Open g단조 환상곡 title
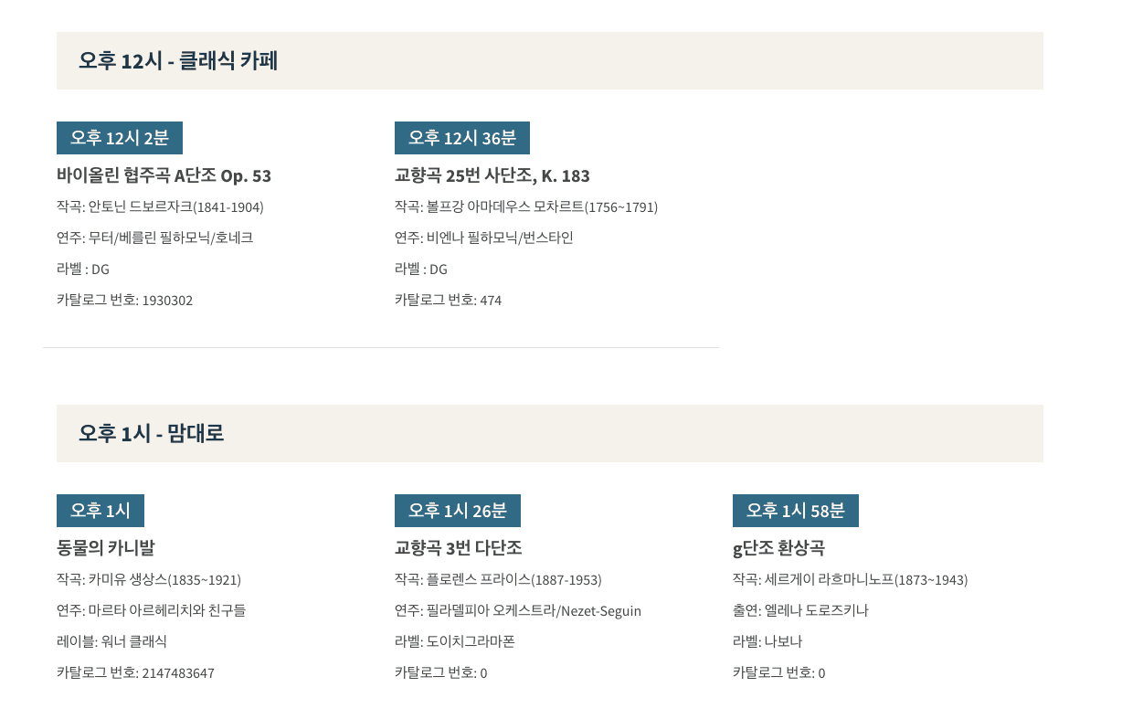Image resolution: width=1143 pixels, height=719 pixels. pos(778,548)
